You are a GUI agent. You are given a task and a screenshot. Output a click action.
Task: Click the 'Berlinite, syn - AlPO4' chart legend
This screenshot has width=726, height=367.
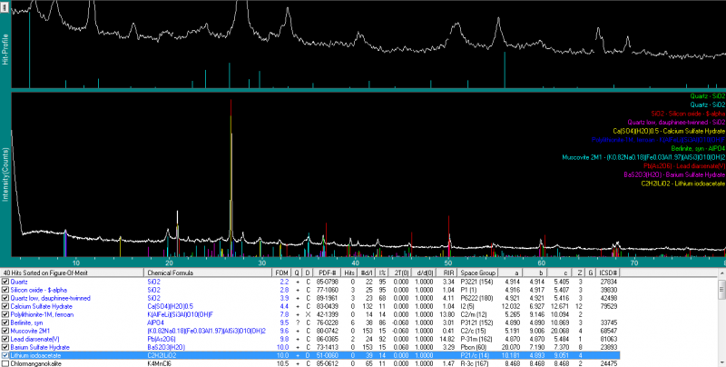tap(697, 149)
